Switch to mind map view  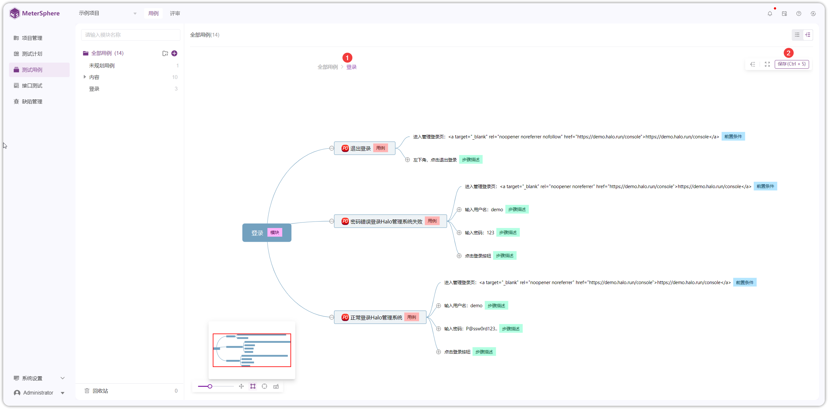[808, 35]
